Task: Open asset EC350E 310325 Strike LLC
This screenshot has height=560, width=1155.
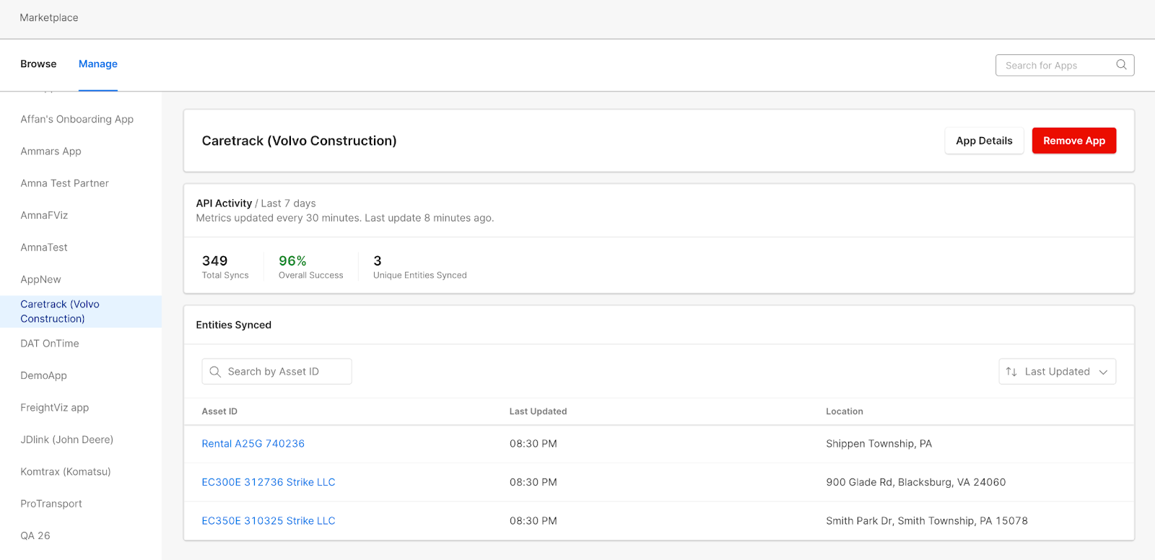Action: tap(269, 521)
